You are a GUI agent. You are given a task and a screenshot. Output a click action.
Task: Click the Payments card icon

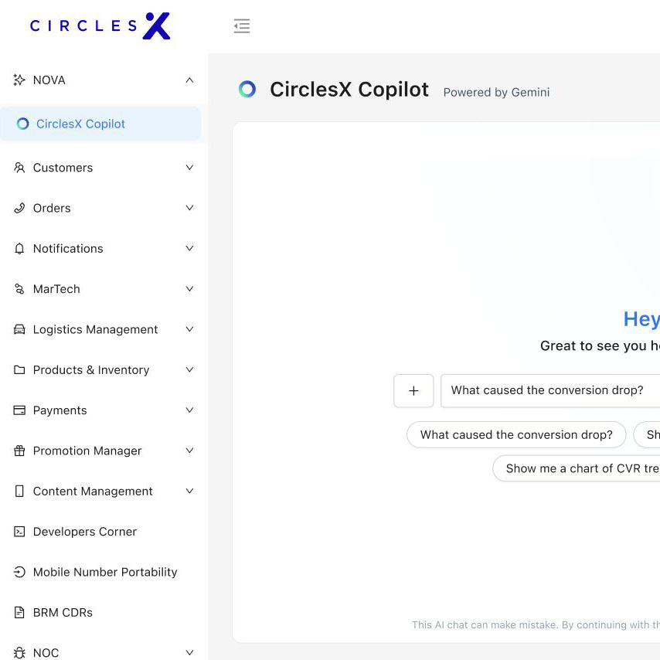click(19, 410)
